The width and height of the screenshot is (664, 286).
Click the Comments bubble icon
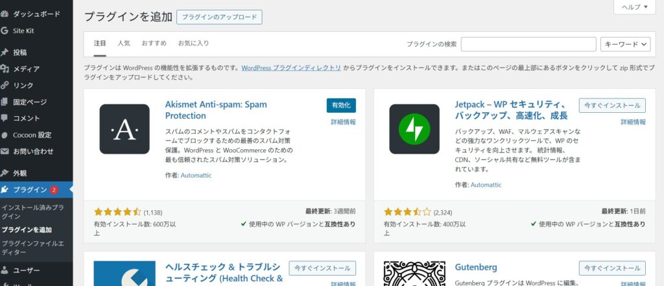point(5,118)
